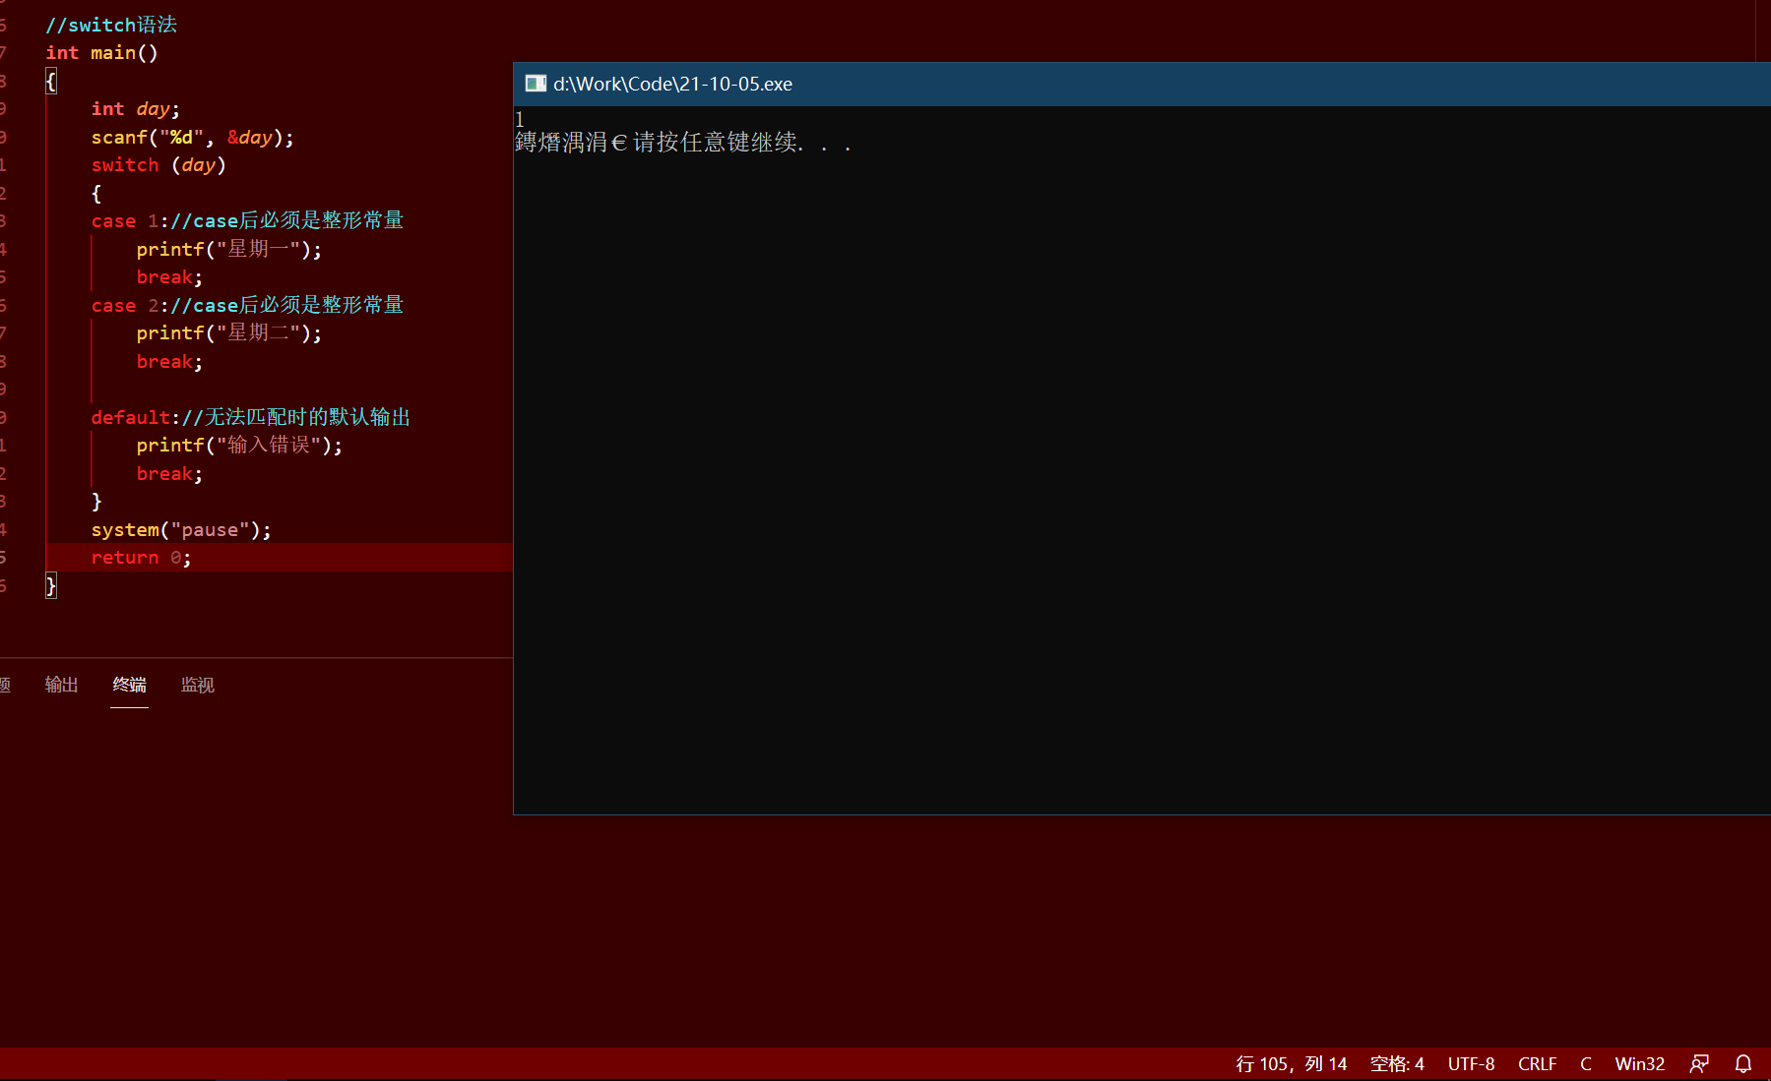Click the input line "1" in the console

coord(520,119)
